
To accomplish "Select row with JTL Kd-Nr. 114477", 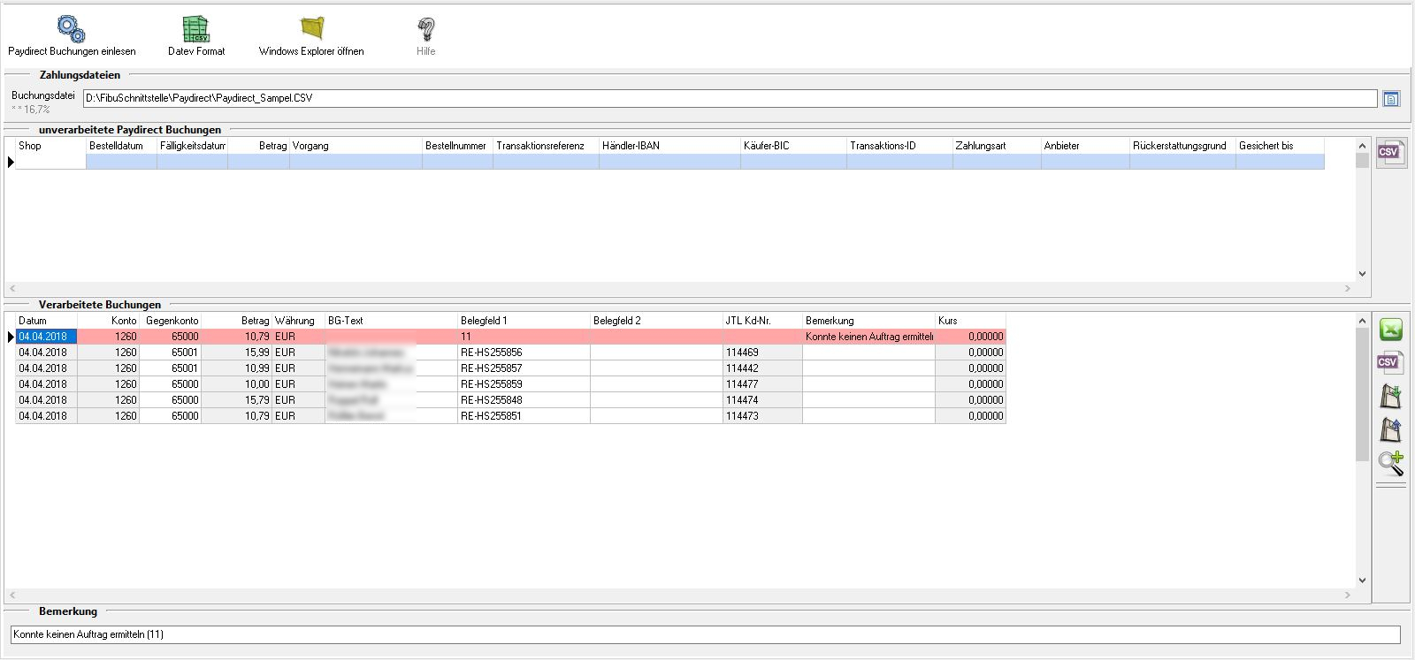I will [x=761, y=384].
